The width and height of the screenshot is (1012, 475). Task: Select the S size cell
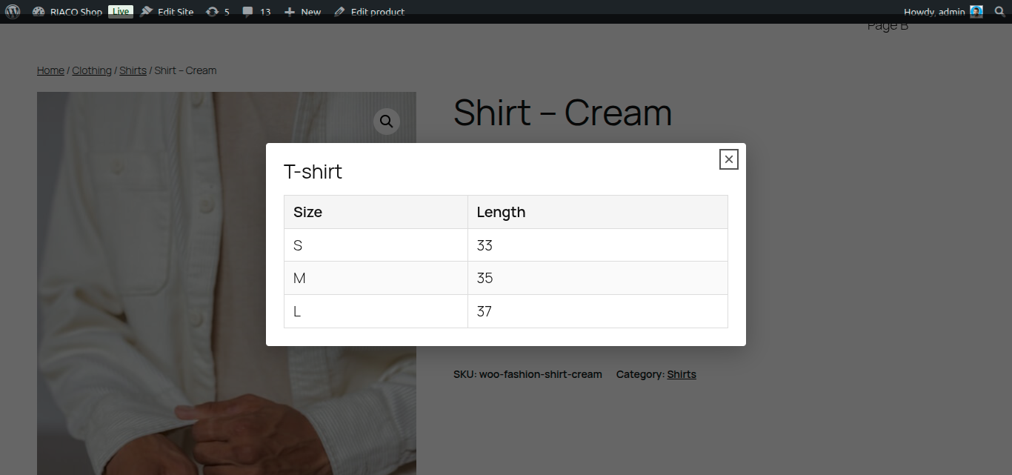pyautogui.click(x=376, y=245)
